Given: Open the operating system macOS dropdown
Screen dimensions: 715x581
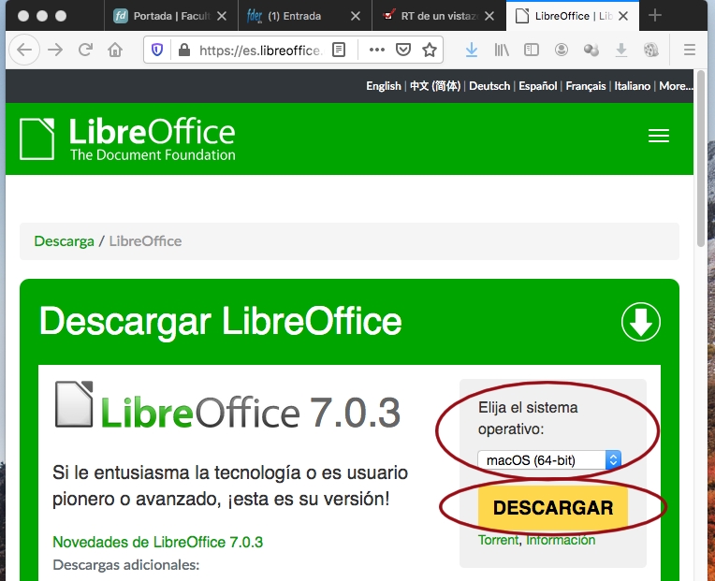Looking at the screenshot, I should click(548, 460).
